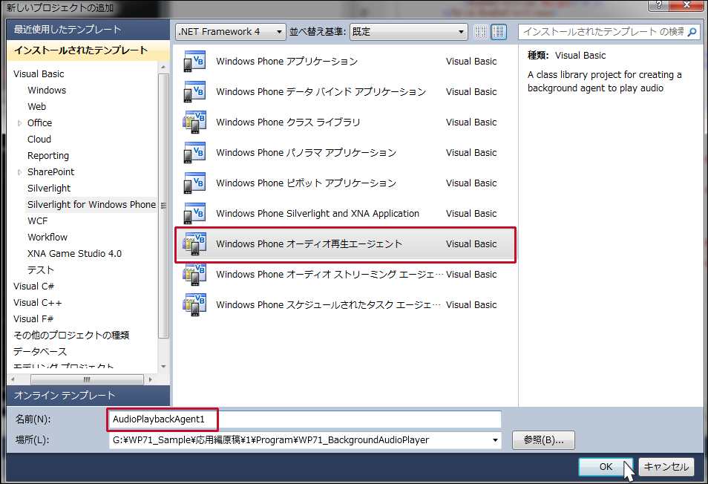Click the データ バインド アプリケーション template icon
Image resolution: width=708 pixels, height=484 pixels.
tap(194, 91)
